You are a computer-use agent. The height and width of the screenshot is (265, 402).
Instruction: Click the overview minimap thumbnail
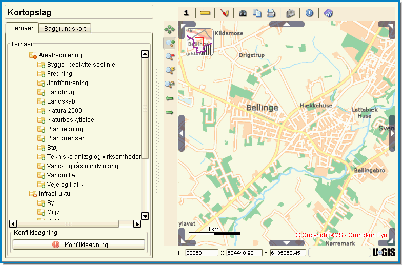(199, 42)
